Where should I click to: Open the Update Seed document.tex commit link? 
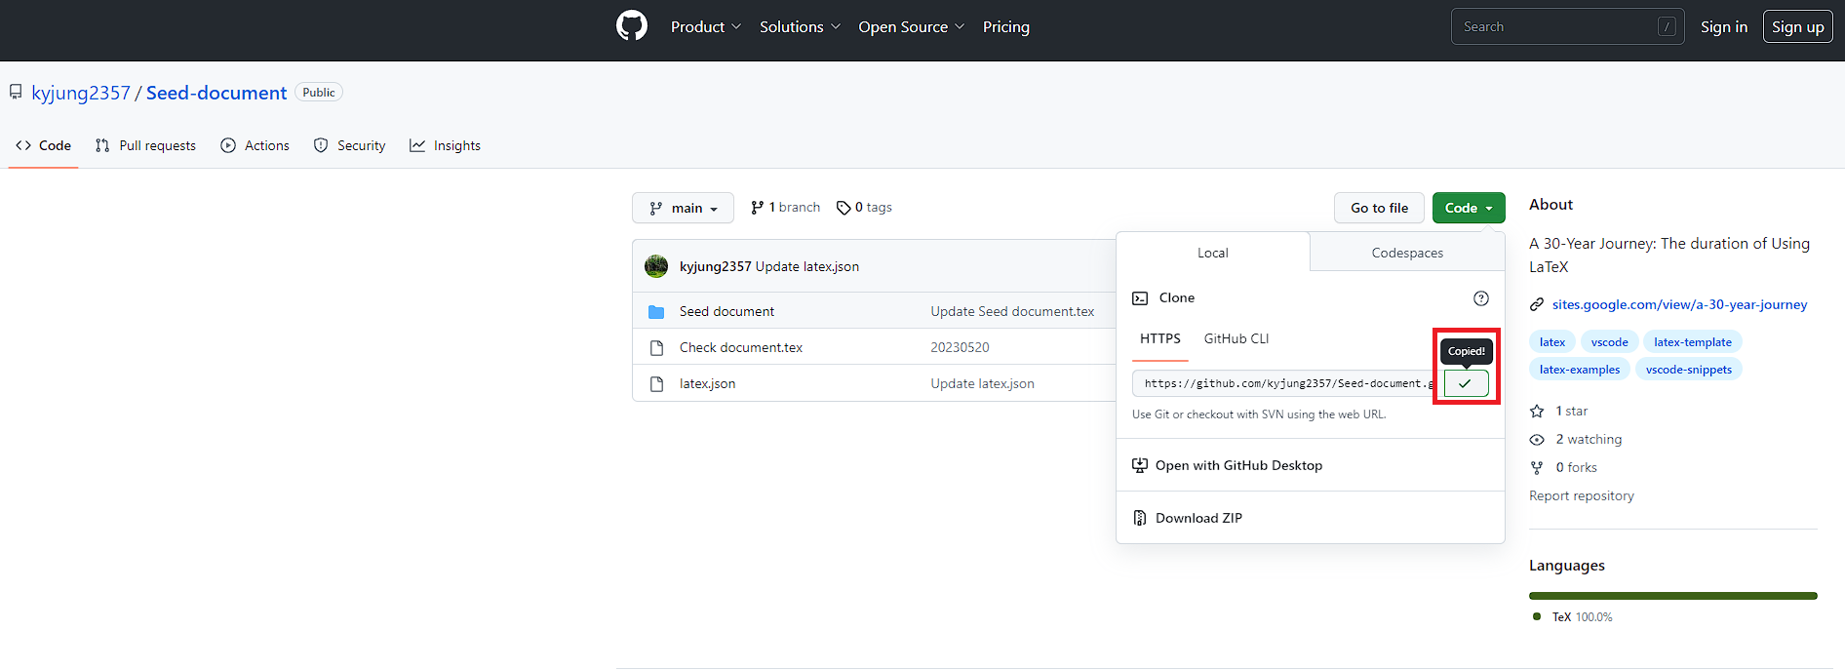pos(1012,311)
